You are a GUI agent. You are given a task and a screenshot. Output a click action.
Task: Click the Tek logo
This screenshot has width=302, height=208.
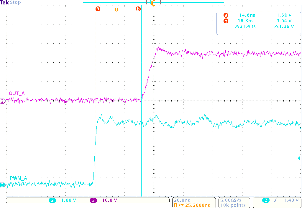click(x=4, y=2)
